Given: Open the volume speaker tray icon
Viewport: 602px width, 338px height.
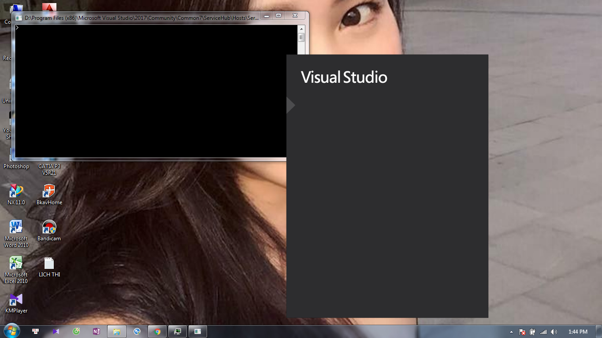Looking at the screenshot, I should pyautogui.click(x=554, y=332).
